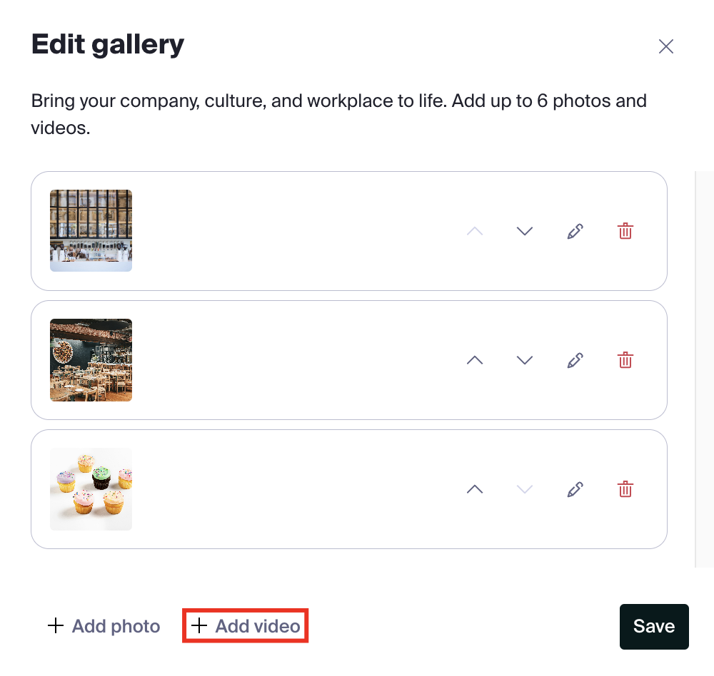Move the bar interior photo down

pos(525,231)
